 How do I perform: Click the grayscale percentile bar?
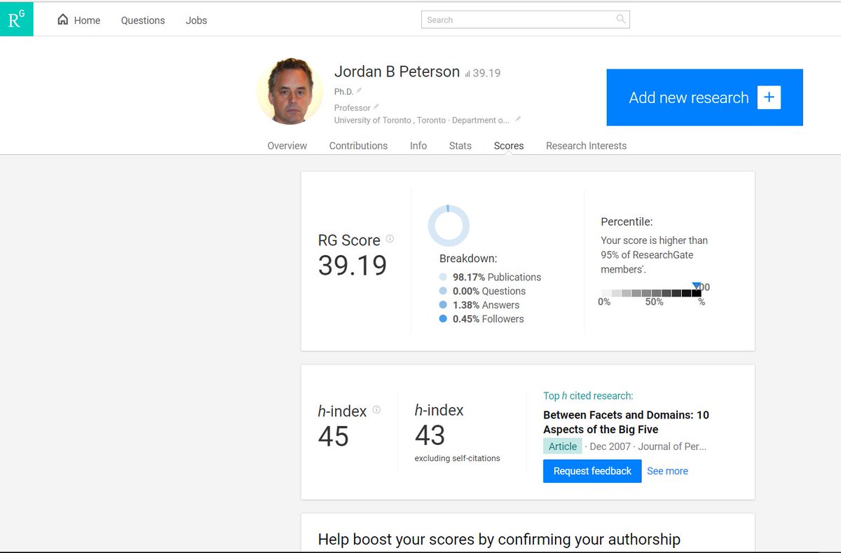tap(651, 293)
